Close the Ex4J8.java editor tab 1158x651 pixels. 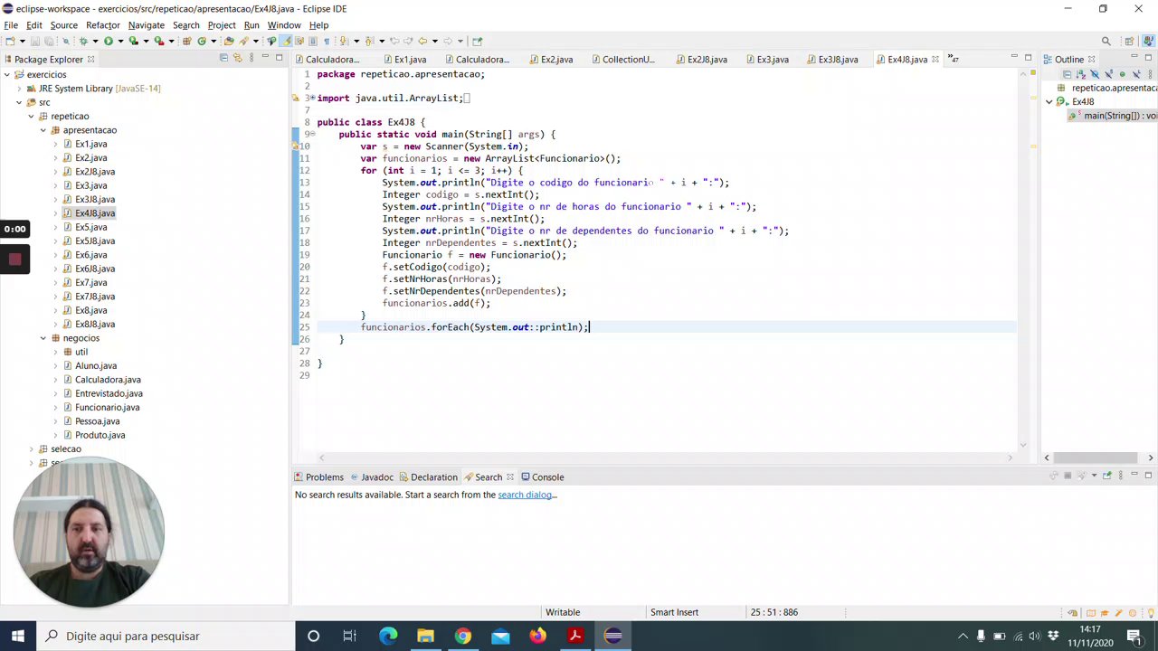tap(935, 60)
